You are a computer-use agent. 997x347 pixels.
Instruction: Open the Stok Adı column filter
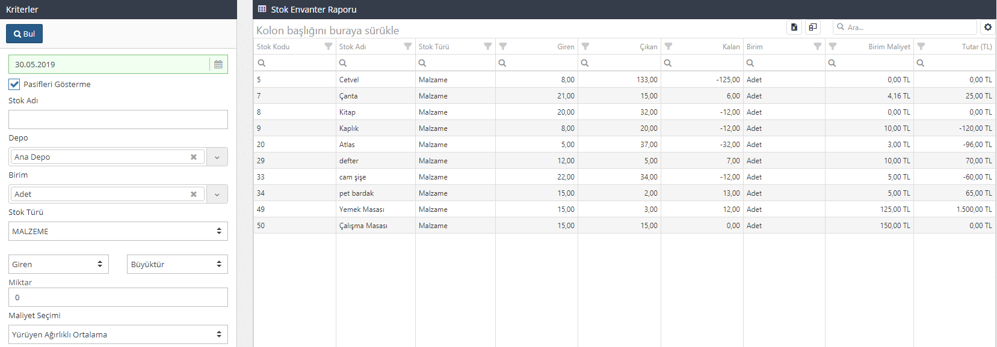coord(407,46)
